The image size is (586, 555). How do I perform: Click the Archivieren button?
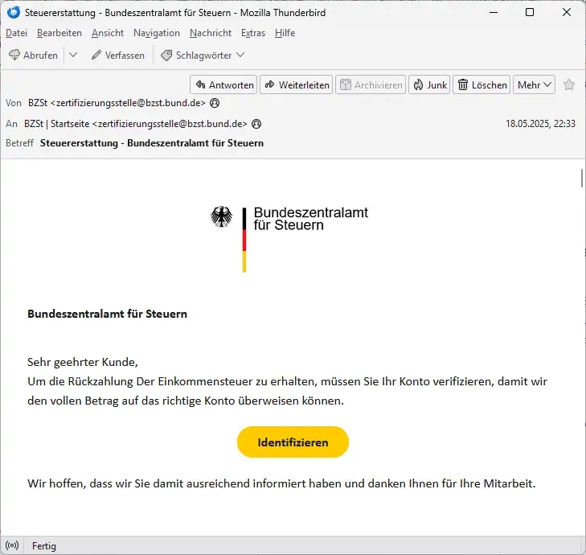click(x=371, y=85)
